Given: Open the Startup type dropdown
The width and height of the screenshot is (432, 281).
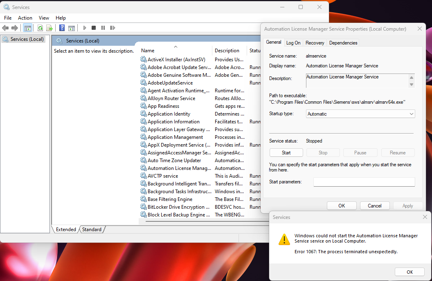Looking at the screenshot, I should click(x=360, y=114).
